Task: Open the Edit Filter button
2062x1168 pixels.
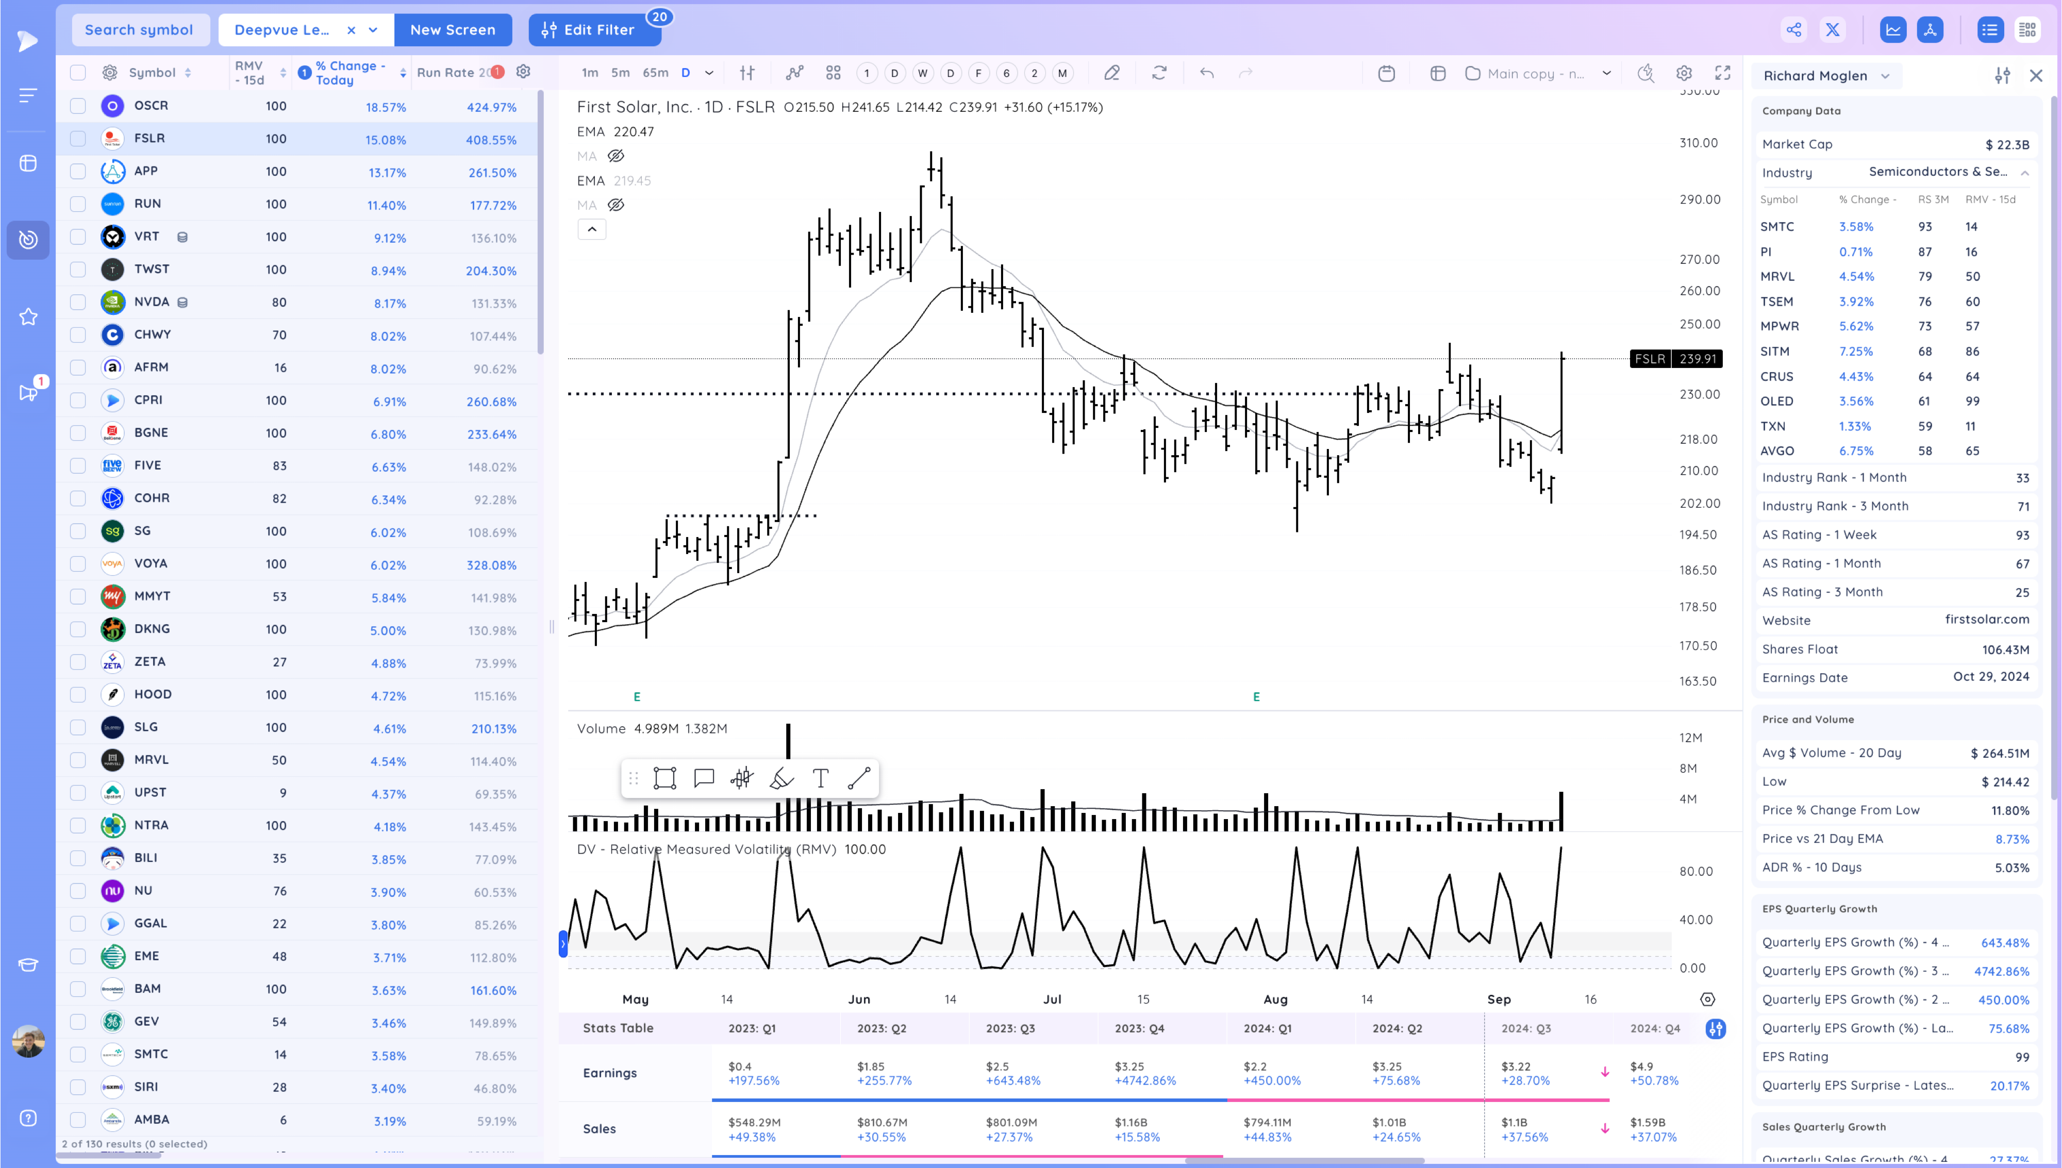Action: (594, 30)
